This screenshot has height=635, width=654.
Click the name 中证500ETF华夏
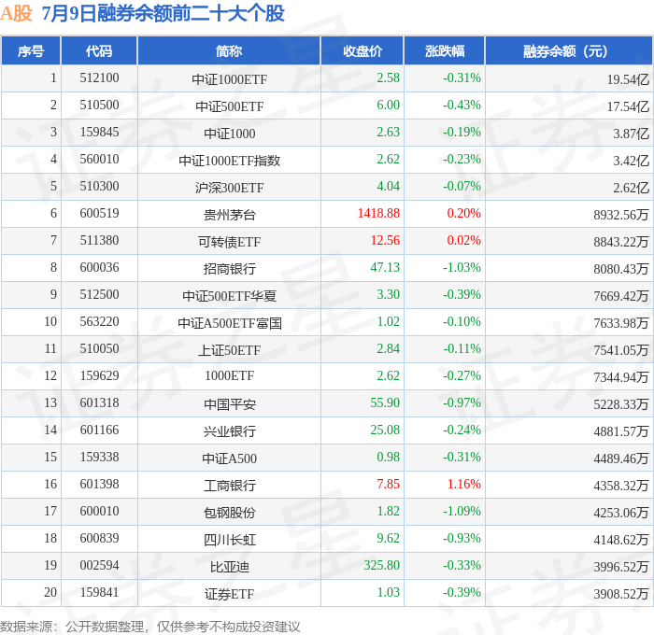click(x=230, y=296)
